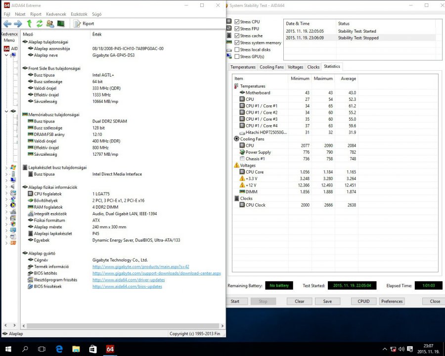Expand the Windows flag tree node
Viewport: 445px width, 356px height.
[x=6, y=168]
